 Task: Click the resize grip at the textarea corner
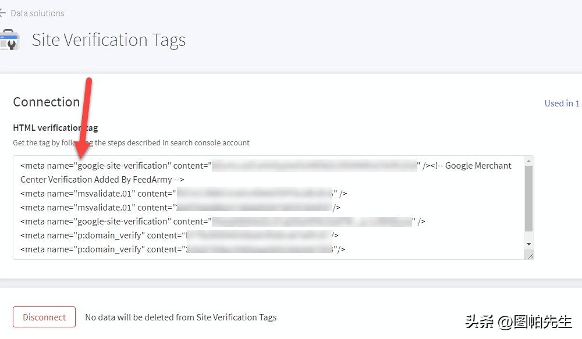coord(530,254)
